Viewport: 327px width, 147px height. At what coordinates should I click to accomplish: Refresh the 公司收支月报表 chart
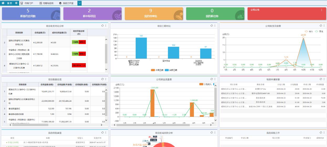321,26
